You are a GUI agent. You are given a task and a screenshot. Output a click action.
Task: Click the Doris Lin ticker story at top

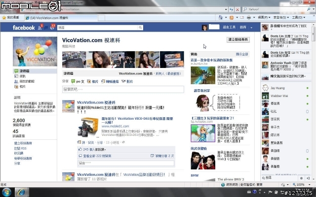coord(285,41)
